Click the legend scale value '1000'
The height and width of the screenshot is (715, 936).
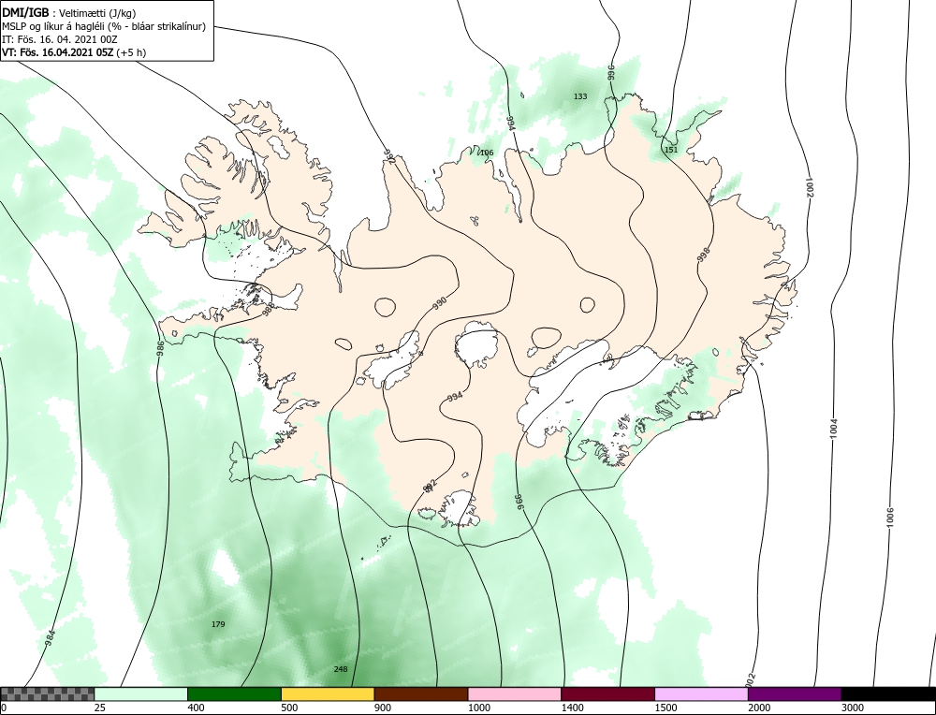click(x=478, y=708)
